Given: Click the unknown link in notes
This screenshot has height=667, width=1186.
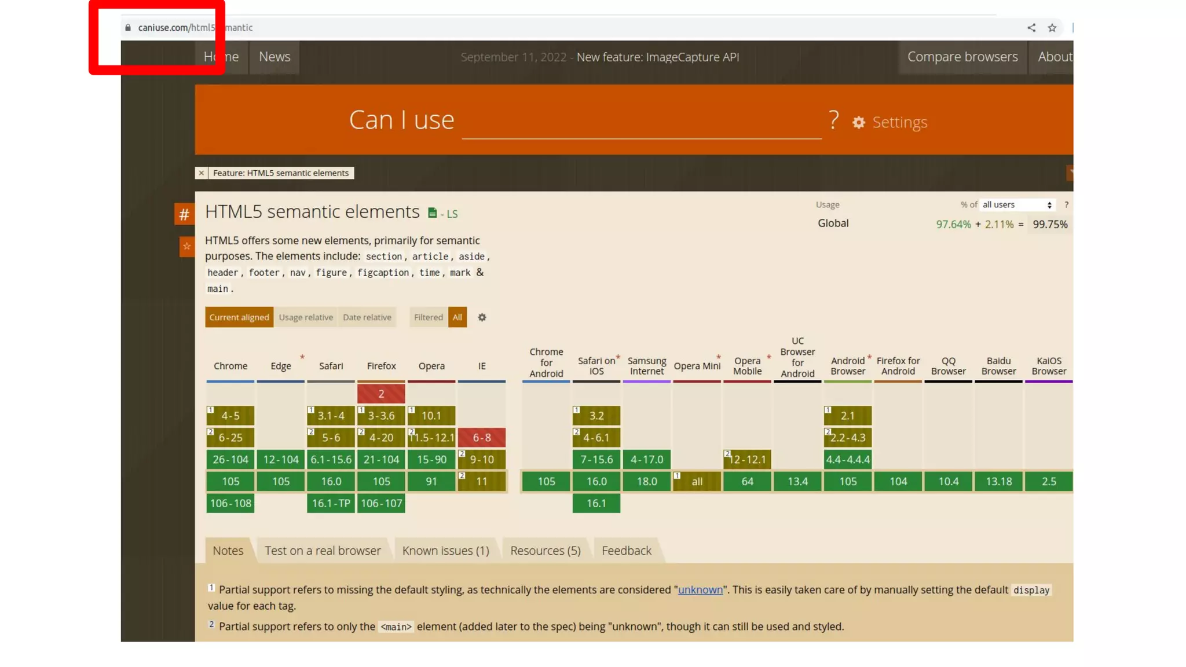Looking at the screenshot, I should [x=700, y=590].
